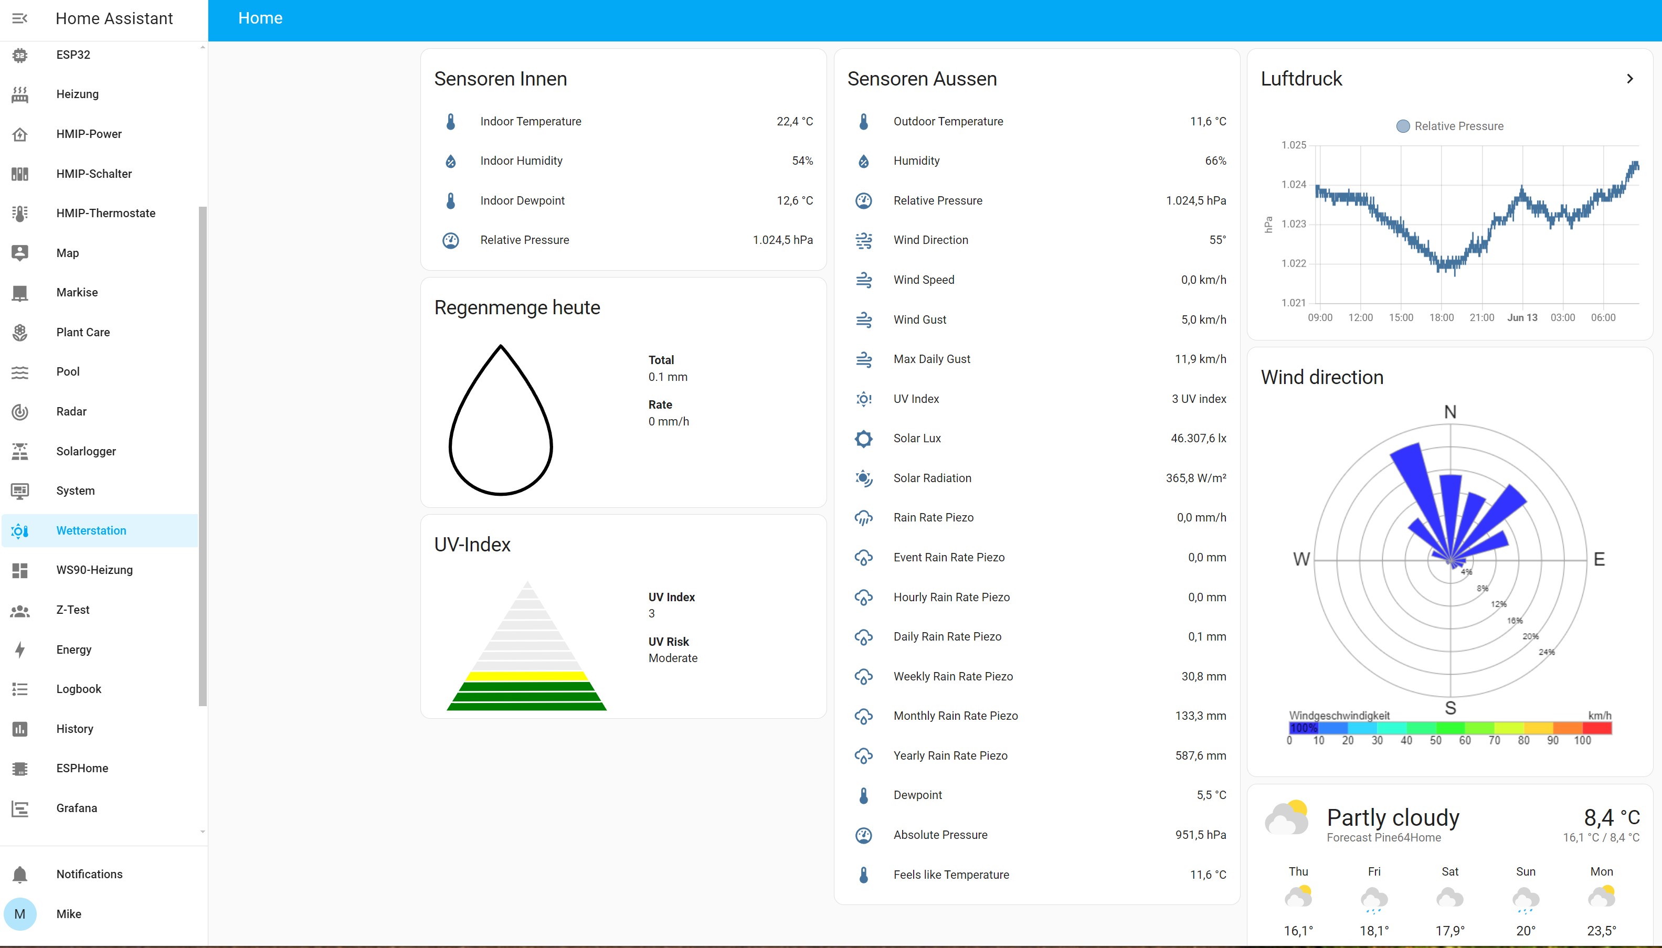1662x948 pixels.
Task: Click the Outdoor Temperature sensor row
Action: [x=1038, y=121]
